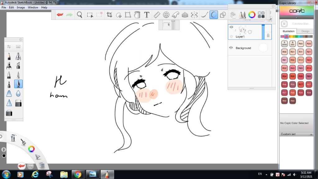Select the Background layer color circle
Image resolution: width=318 pixels, height=179 pixels.
click(x=263, y=48)
